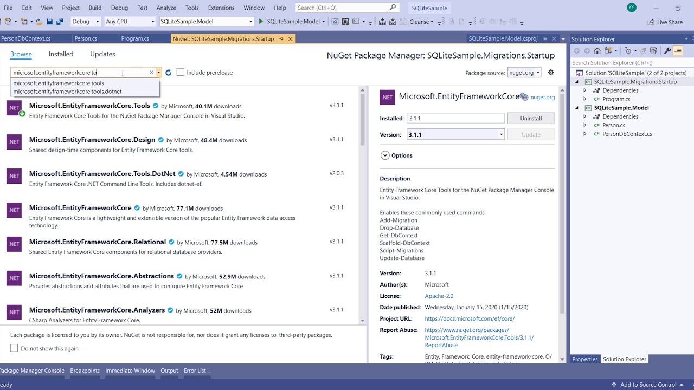This screenshot has width=694, height=390.
Task: Open NuGet package source settings gear
Action: point(551,73)
